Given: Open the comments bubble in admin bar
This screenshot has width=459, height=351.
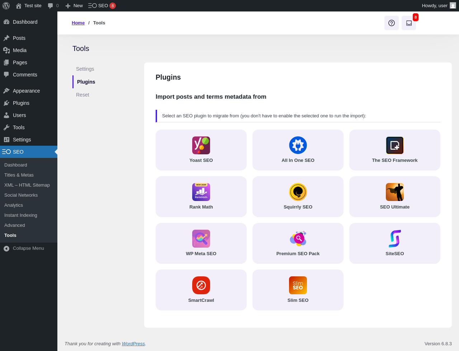Looking at the screenshot, I should pyautogui.click(x=51, y=6).
